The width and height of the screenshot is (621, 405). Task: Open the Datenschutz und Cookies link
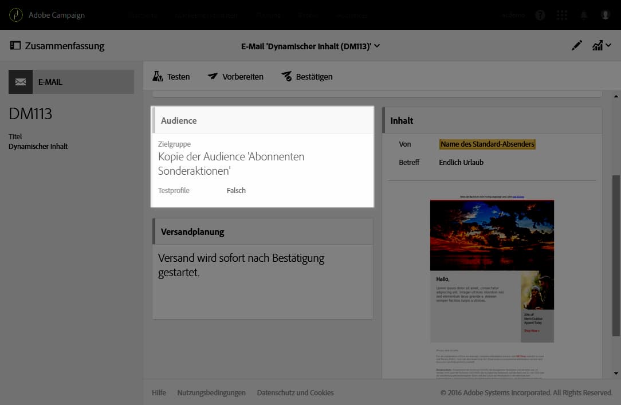pos(296,392)
